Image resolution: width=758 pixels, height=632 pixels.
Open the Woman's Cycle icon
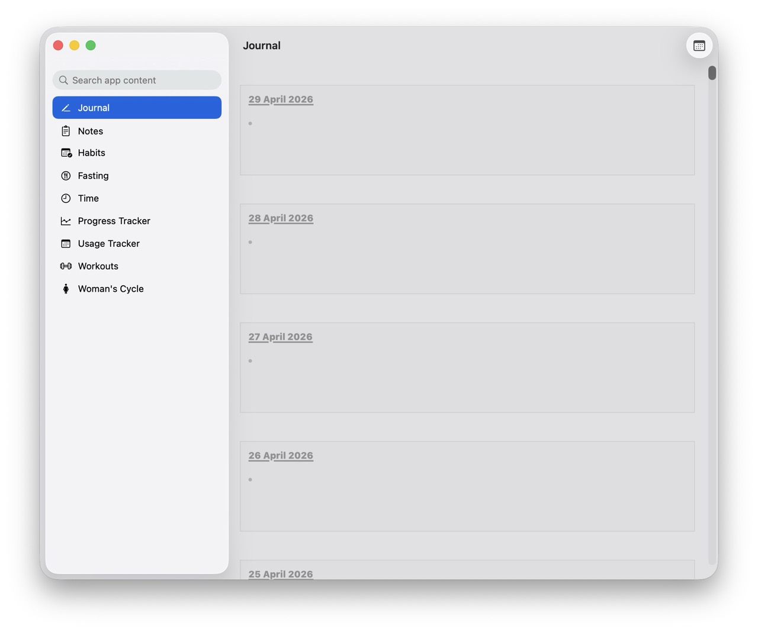click(x=66, y=289)
